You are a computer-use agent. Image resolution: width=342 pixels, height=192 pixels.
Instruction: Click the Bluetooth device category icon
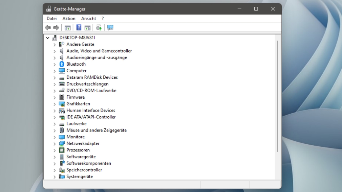[62, 64]
